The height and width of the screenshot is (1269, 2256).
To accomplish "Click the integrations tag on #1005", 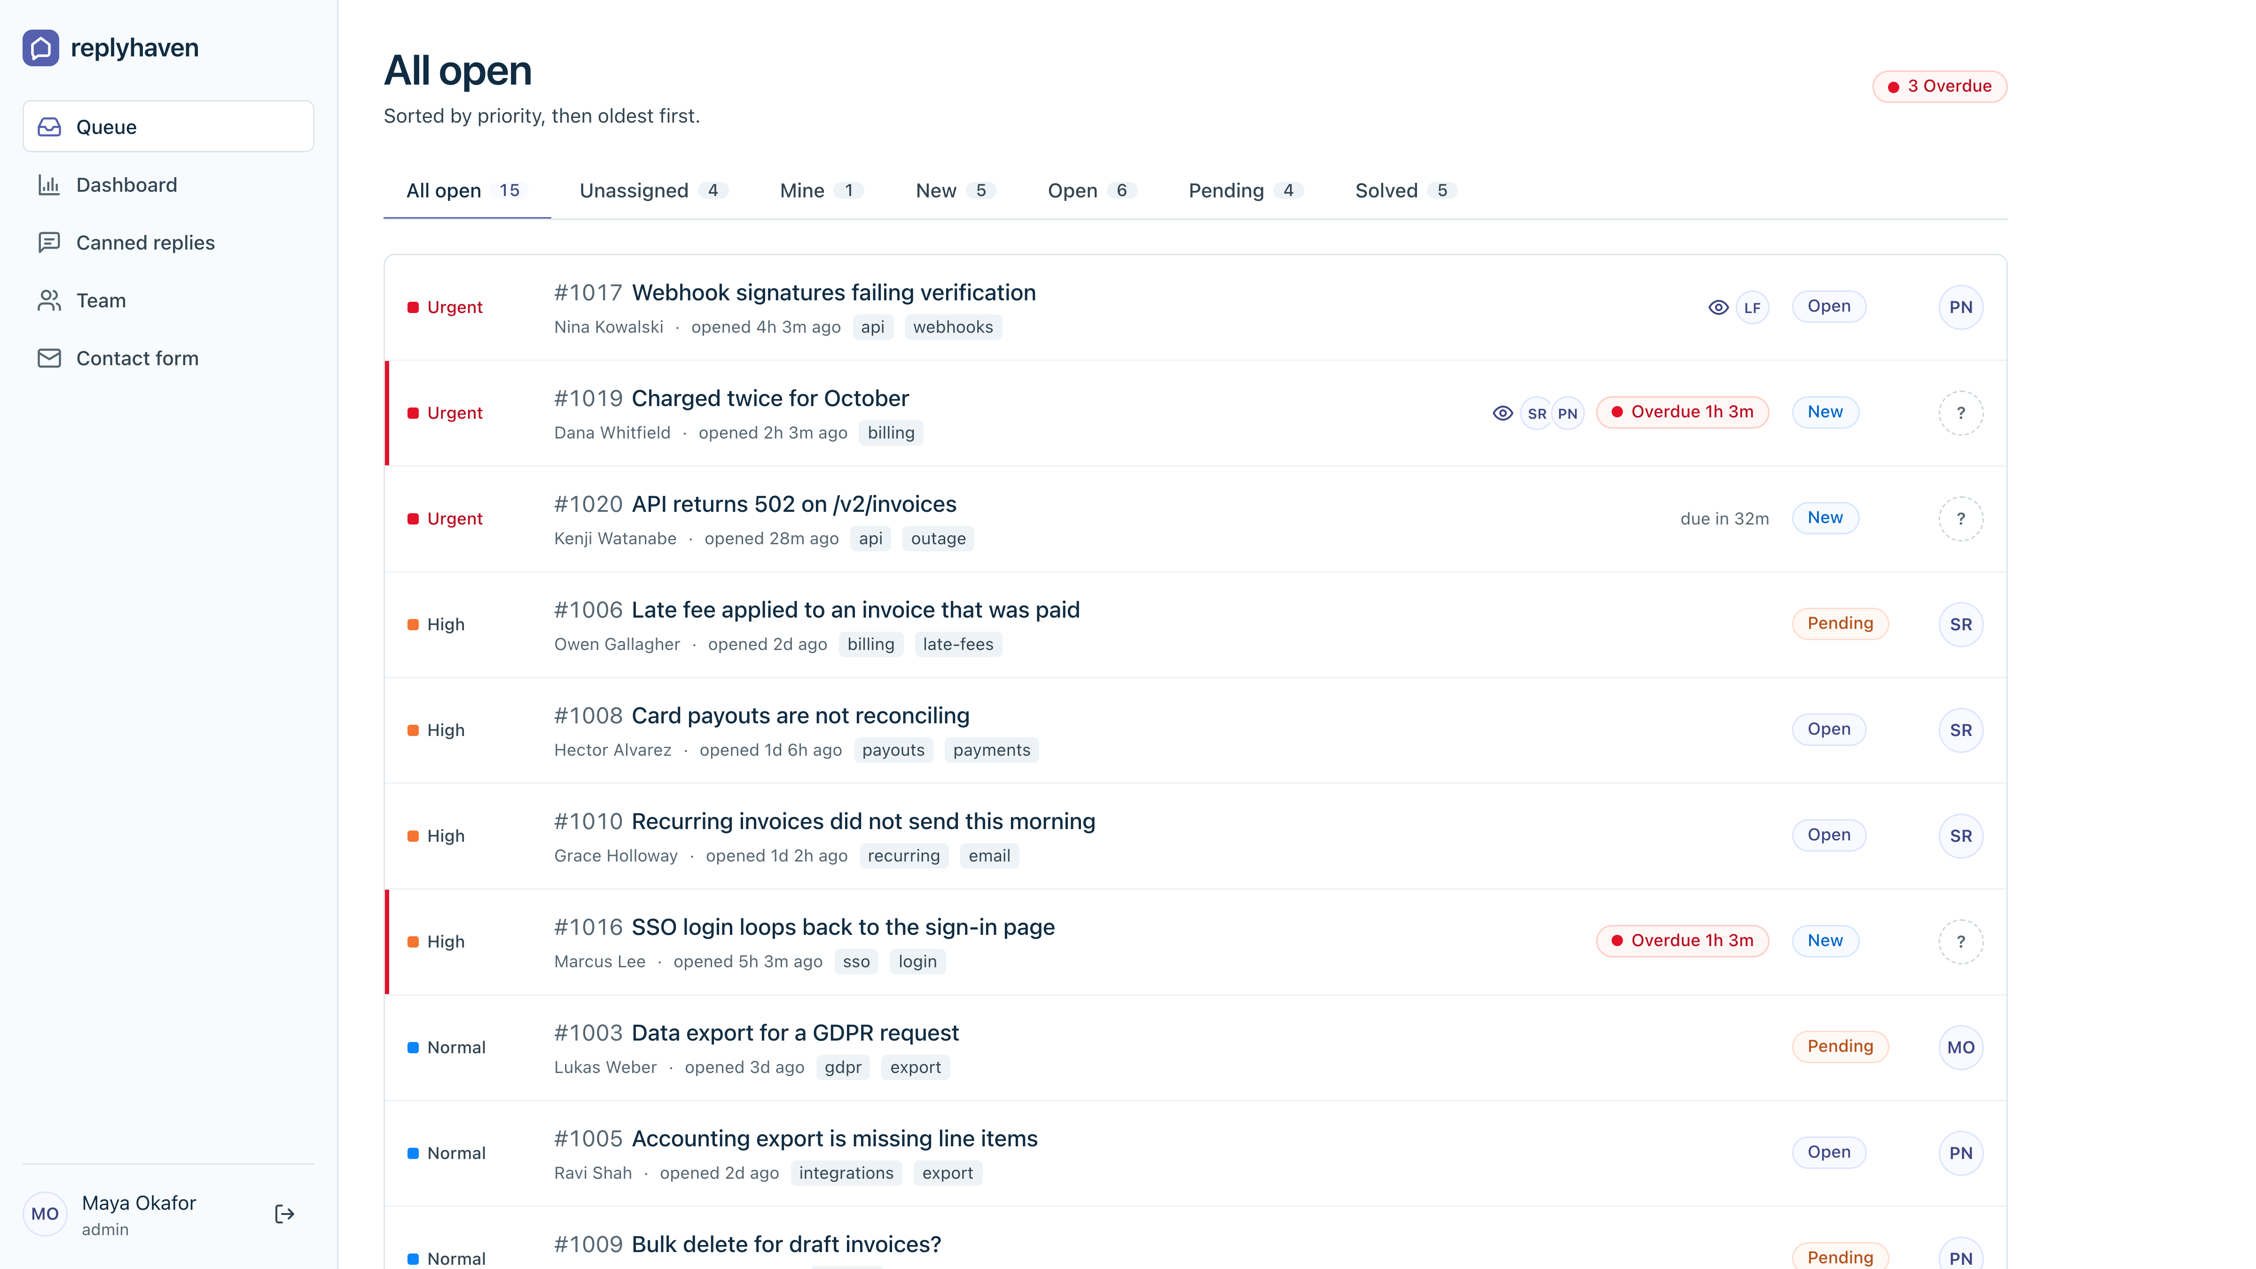I will click(846, 1174).
